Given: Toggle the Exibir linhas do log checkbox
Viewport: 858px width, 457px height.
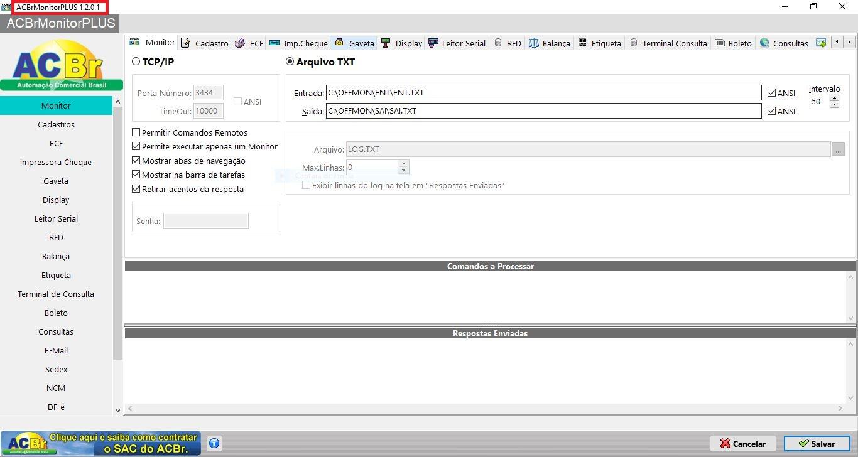Looking at the screenshot, I should 307,185.
